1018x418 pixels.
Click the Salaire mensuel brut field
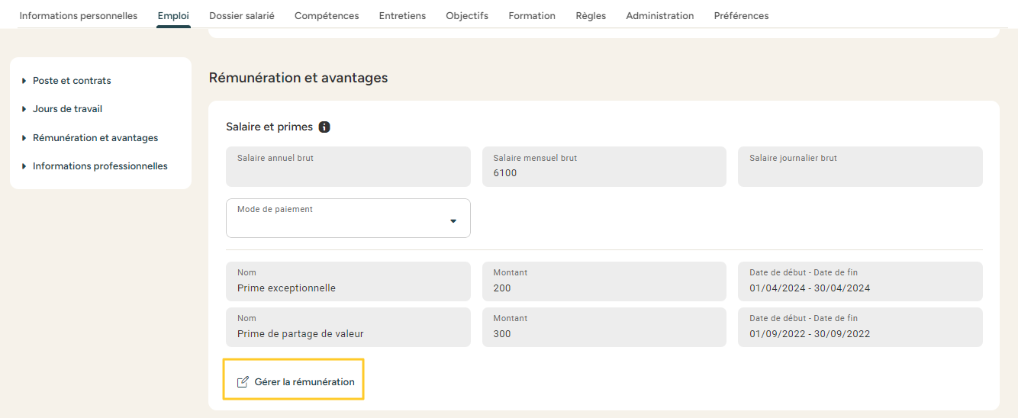pos(604,166)
